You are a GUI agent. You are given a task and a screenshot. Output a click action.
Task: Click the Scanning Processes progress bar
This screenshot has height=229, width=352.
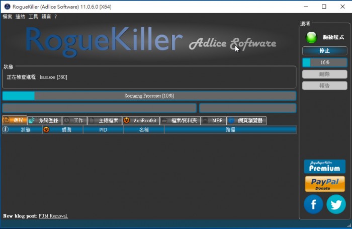[149, 96]
